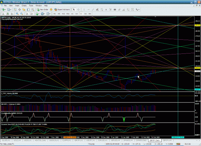Click the New Order button

(42, 10)
